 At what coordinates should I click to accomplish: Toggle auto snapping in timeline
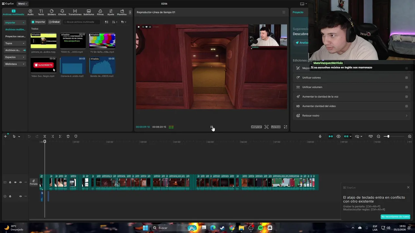tap(338, 136)
